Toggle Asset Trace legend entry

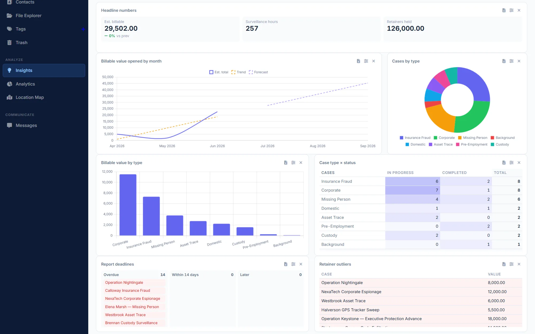point(441,144)
